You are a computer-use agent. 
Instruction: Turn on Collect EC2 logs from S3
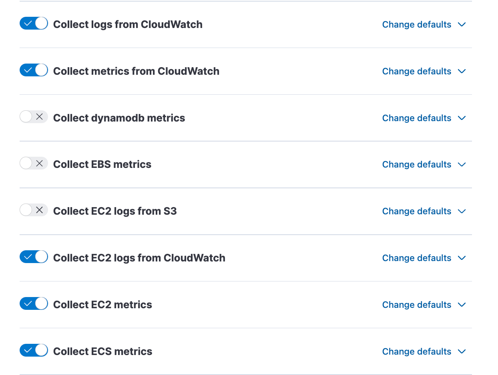34,210
